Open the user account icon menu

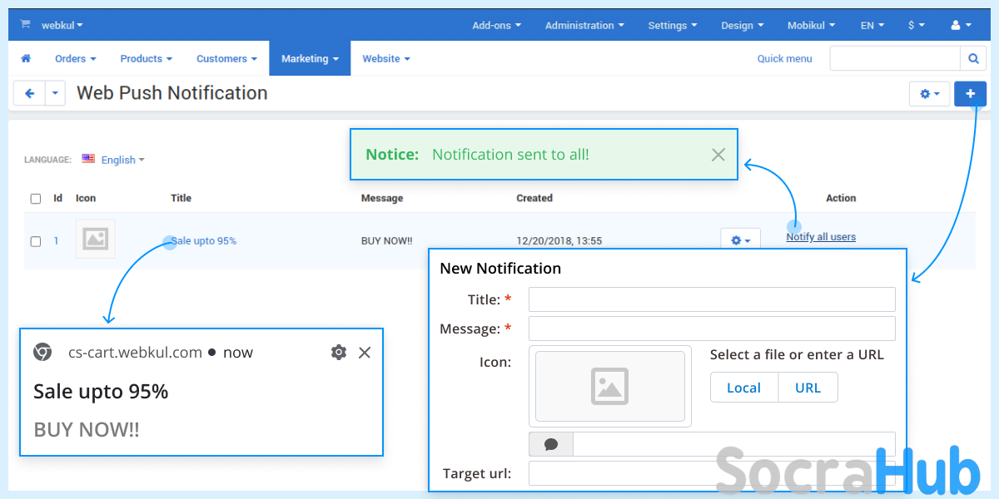(961, 25)
